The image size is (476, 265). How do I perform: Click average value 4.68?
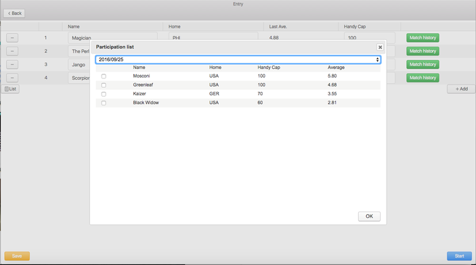coord(332,85)
